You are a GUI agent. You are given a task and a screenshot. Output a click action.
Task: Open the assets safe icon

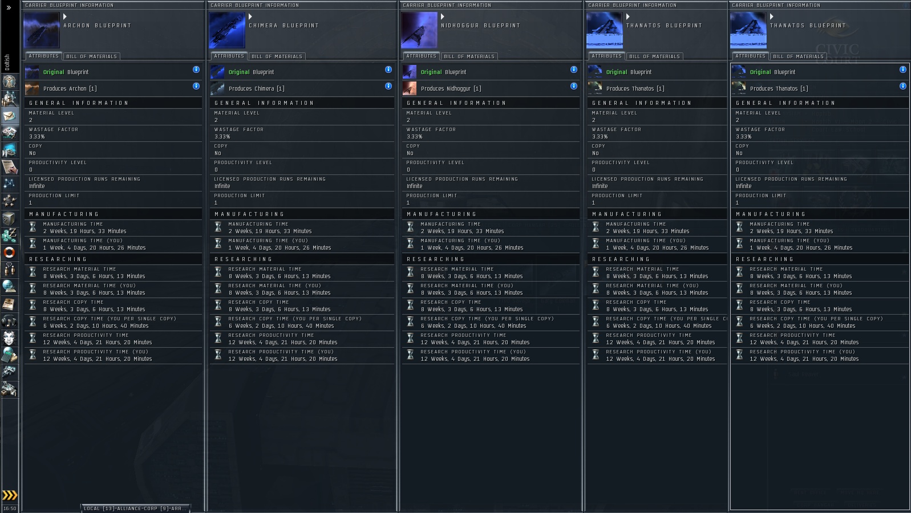pos(9,218)
